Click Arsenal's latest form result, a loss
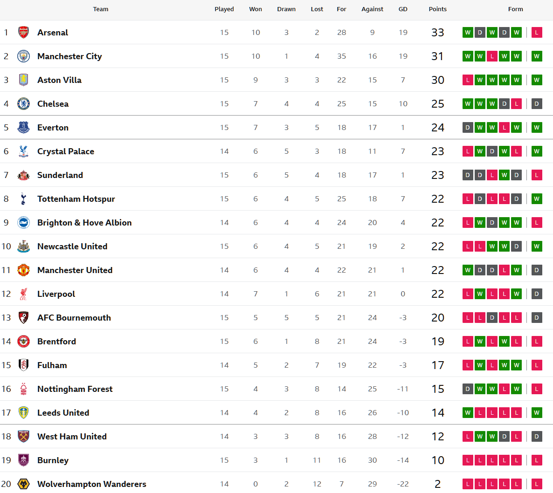 (x=537, y=32)
